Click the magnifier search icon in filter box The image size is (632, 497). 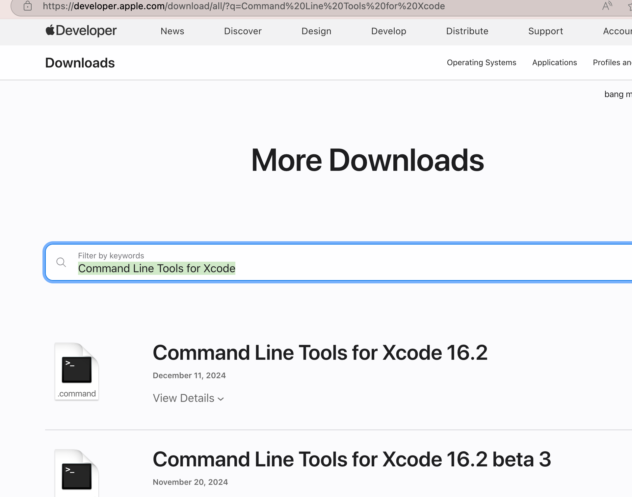tap(61, 262)
